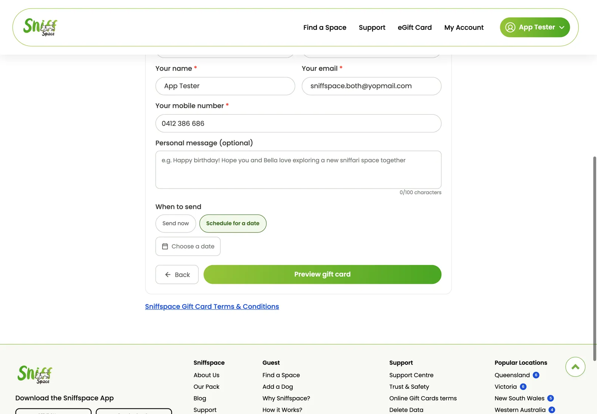Edit the Your name field
The image size is (597, 414).
[x=225, y=86]
